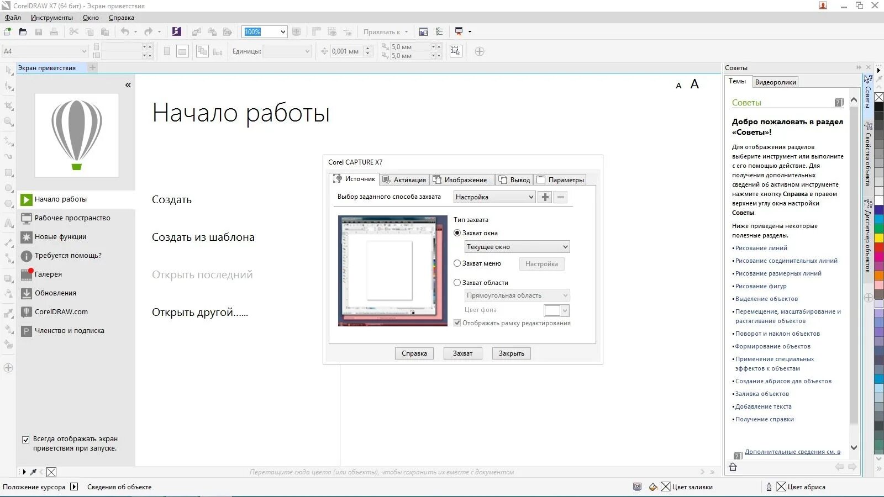Click the Redo arrow icon
The width and height of the screenshot is (884, 497).
(148, 31)
